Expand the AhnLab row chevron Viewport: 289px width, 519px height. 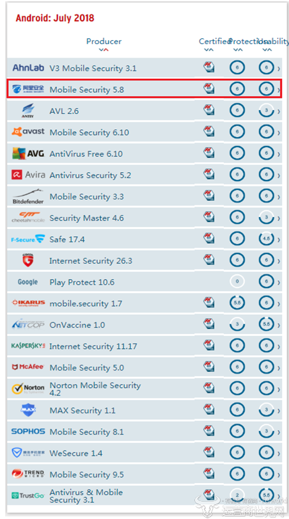tap(279, 68)
